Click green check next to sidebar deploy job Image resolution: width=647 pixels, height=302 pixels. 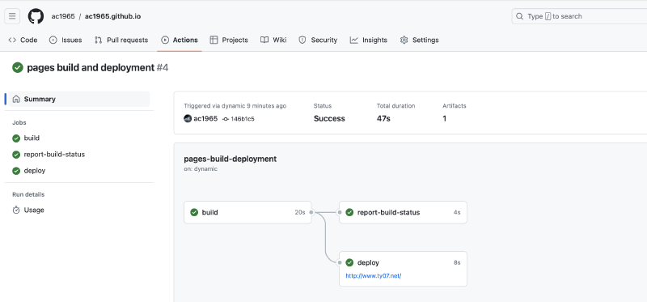(16, 171)
